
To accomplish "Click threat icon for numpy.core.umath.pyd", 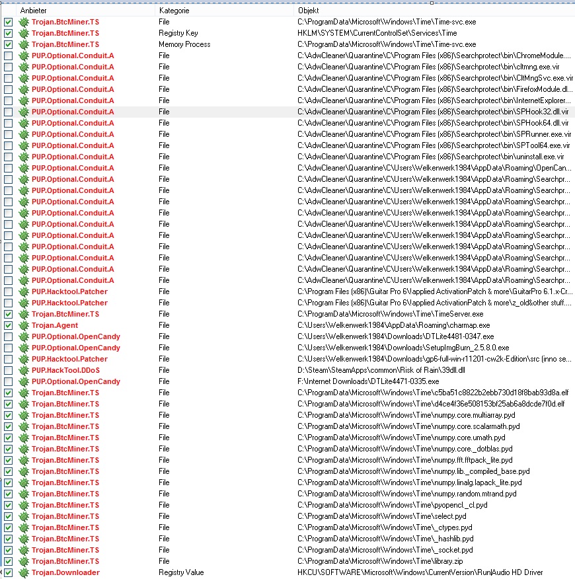I will click(x=24, y=438).
